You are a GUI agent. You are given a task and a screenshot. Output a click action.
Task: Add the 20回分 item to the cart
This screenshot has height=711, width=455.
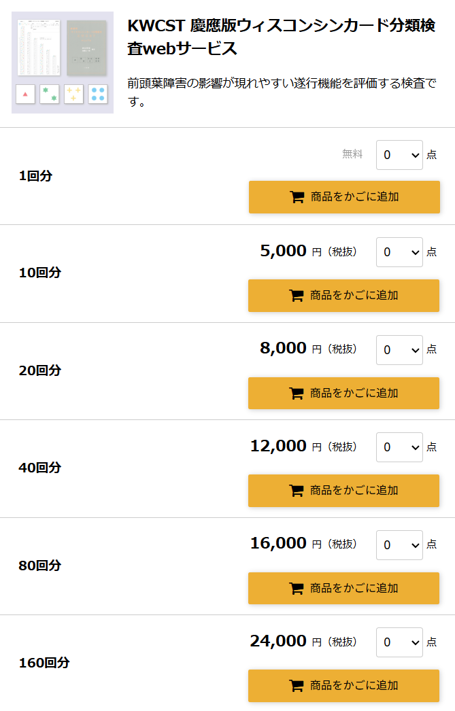(x=343, y=393)
